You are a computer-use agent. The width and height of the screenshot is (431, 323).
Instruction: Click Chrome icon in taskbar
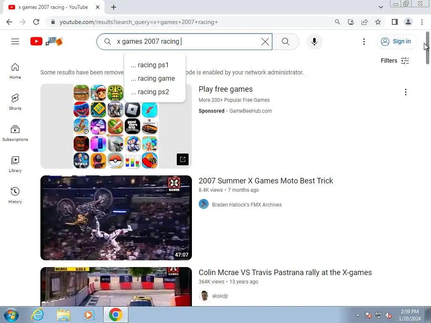tap(115, 315)
